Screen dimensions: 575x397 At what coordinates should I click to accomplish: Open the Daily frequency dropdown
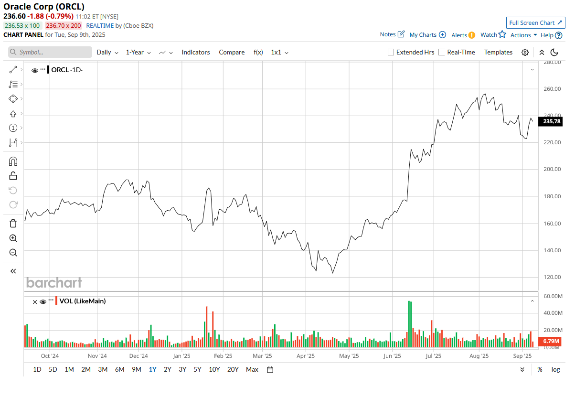107,52
